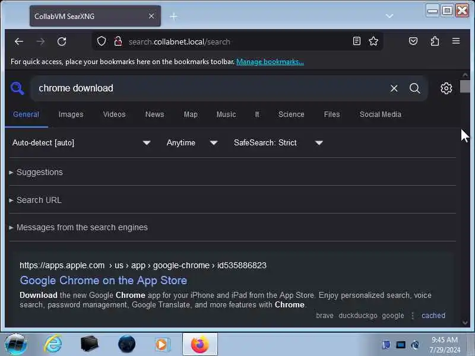Screen dimensions: 475x356
Task: Open the SafeSearch: Strict dropdown
Action: click(278, 142)
